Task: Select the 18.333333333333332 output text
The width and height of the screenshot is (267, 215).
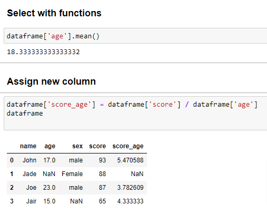Action: (x=43, y=52)
